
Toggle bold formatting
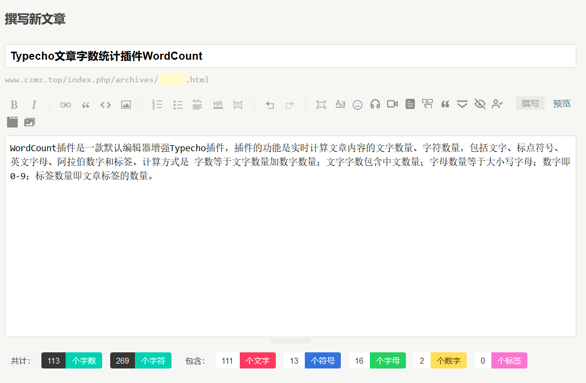(x=14, y=104)
